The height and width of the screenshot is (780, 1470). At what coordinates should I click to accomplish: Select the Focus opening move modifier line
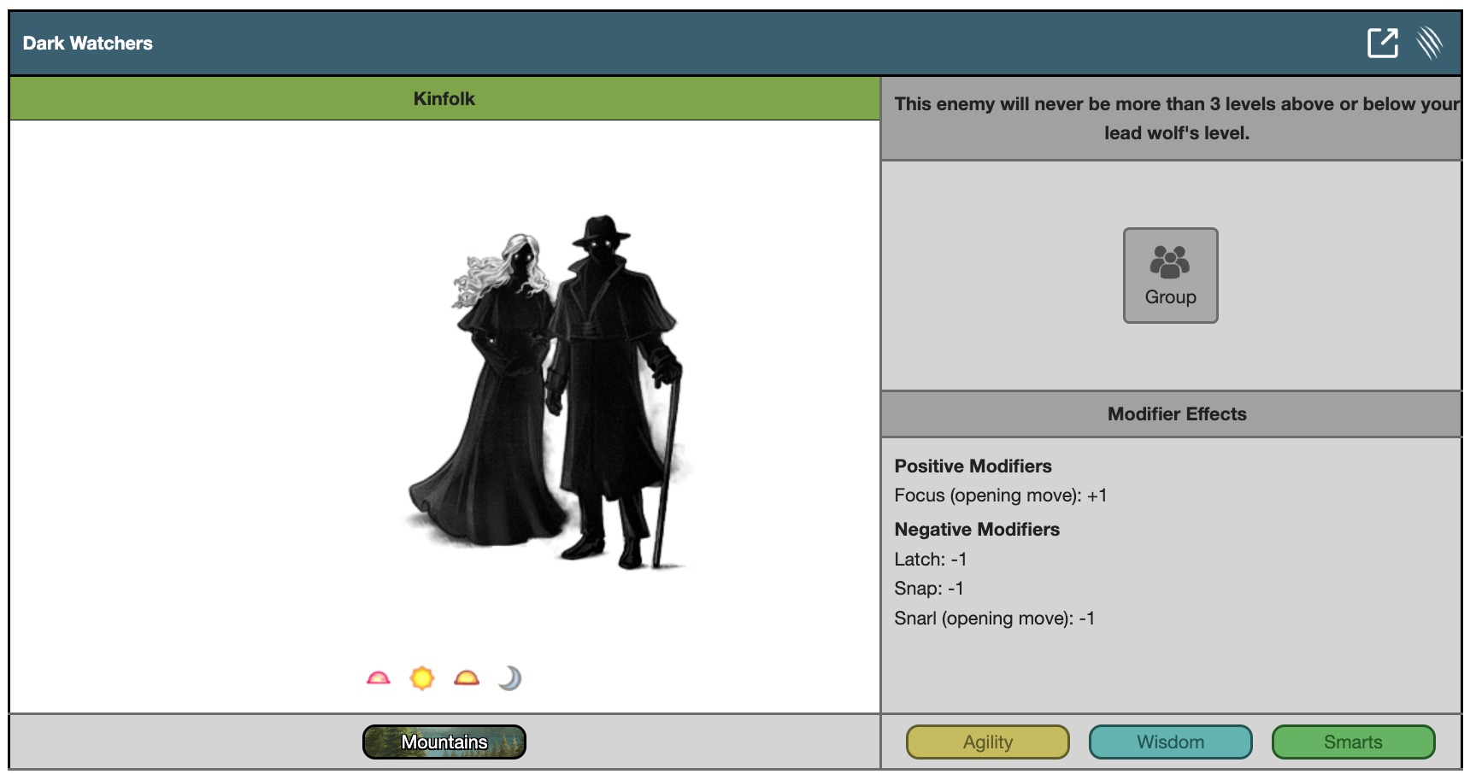1000,496
